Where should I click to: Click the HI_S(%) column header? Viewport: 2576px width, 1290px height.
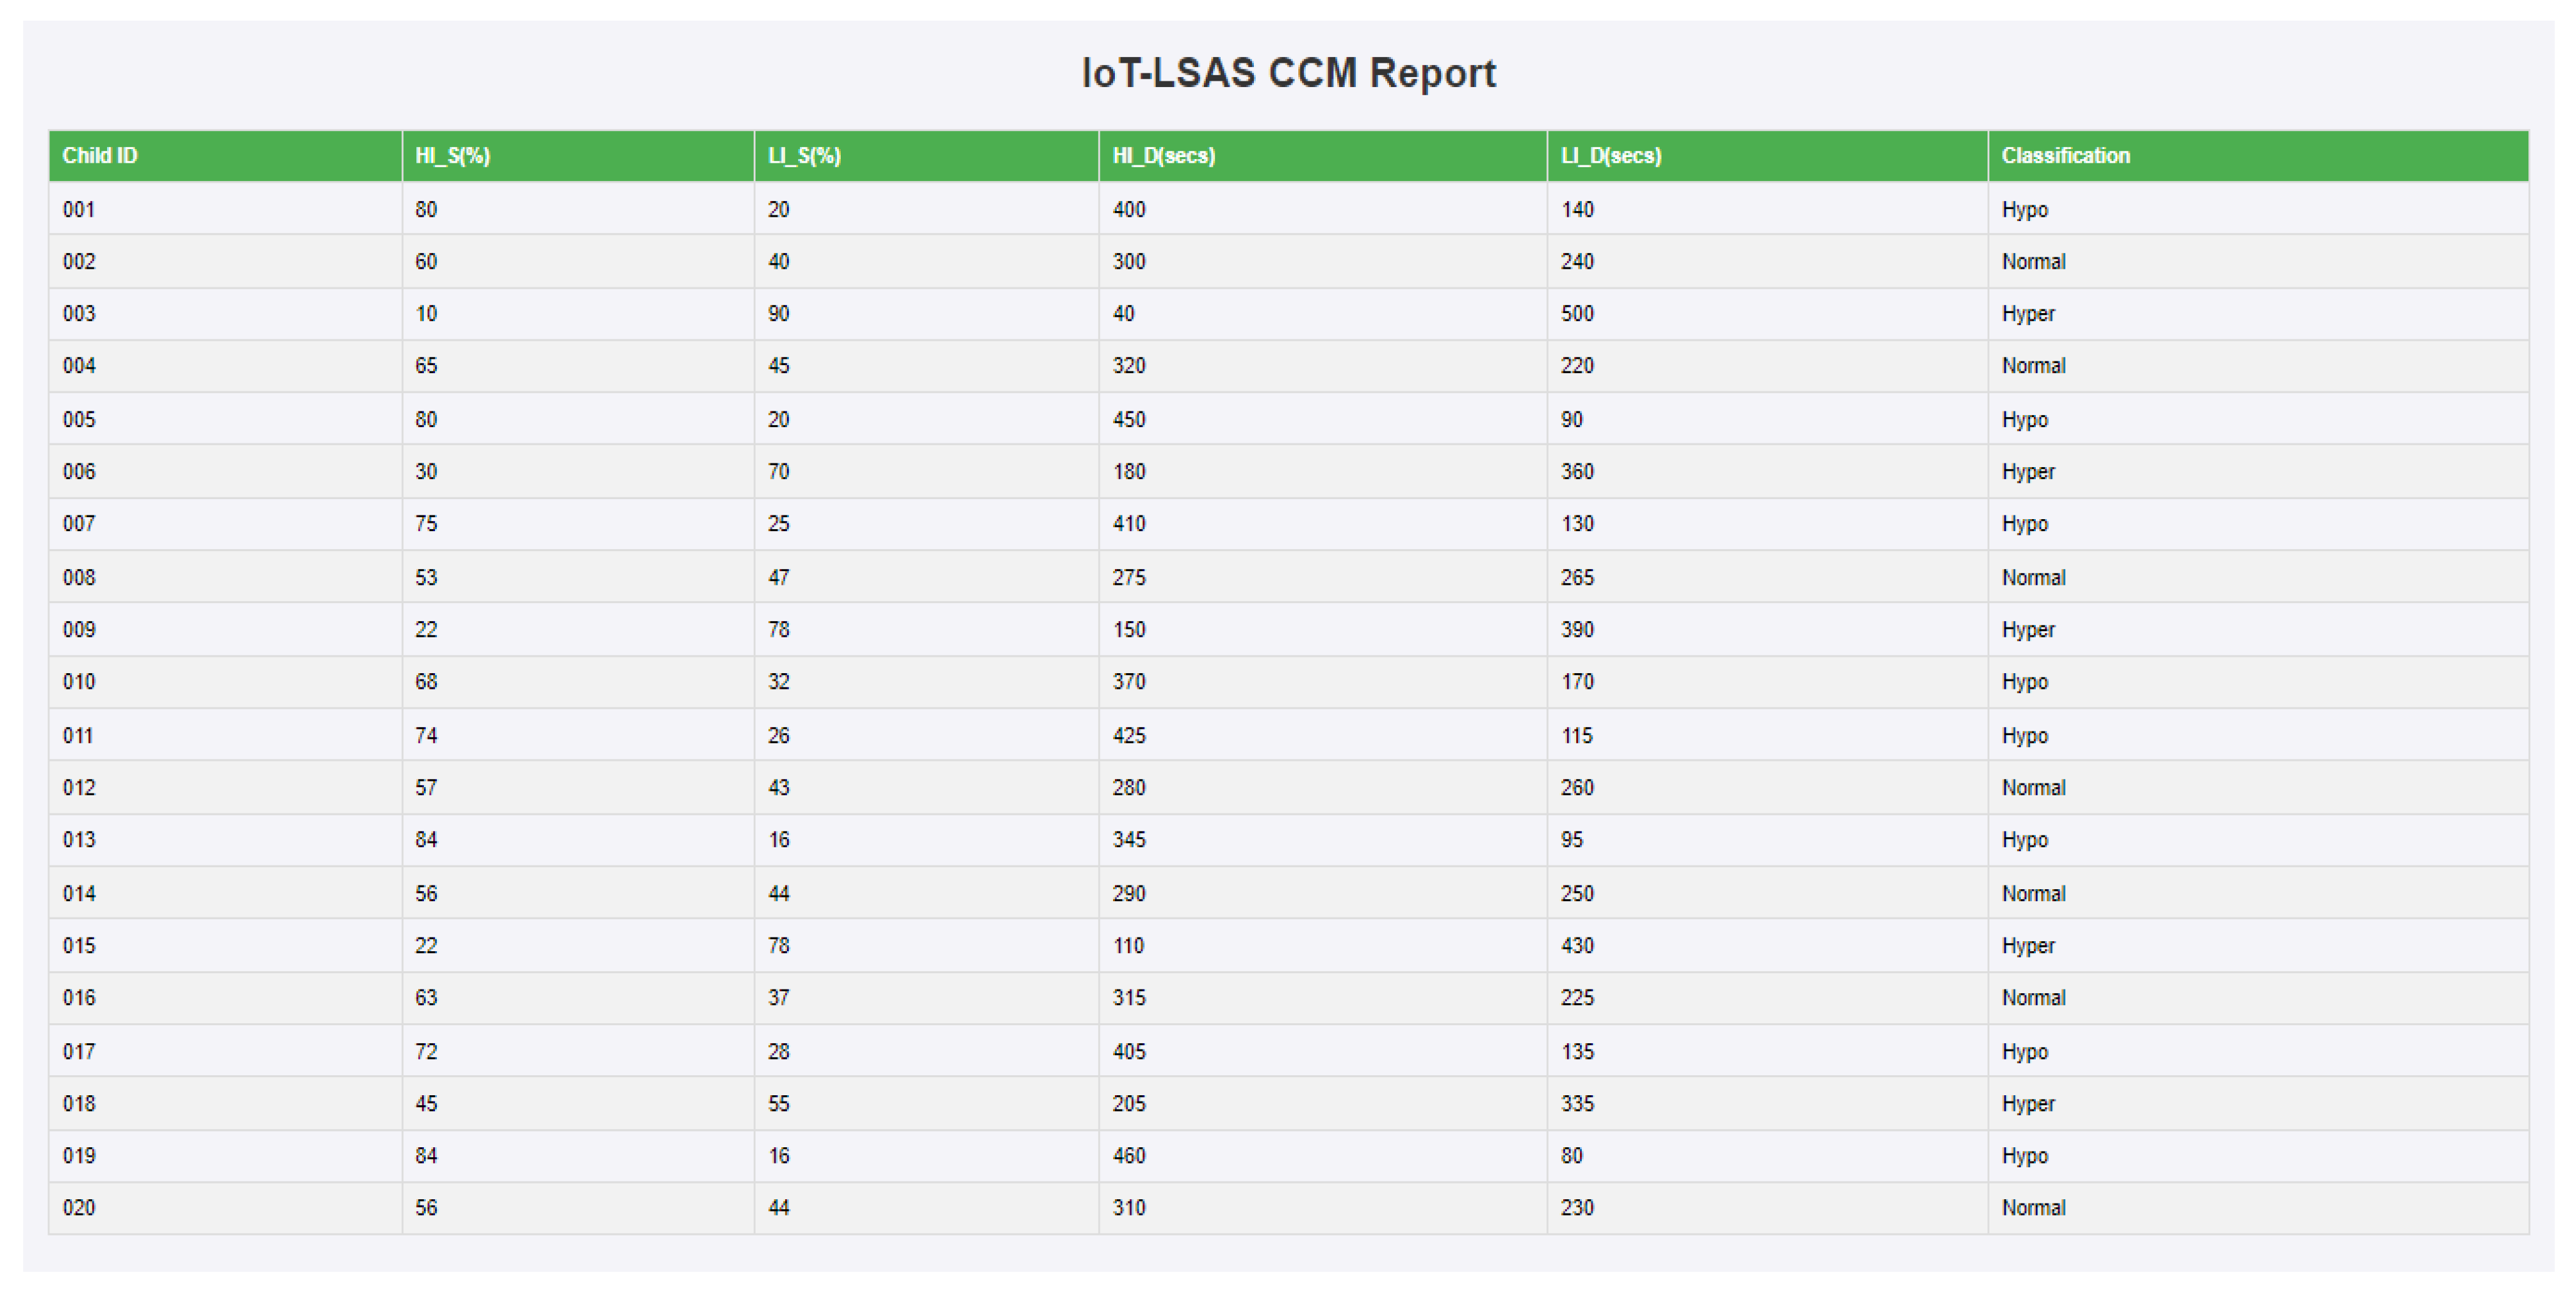tap(452, 156)
